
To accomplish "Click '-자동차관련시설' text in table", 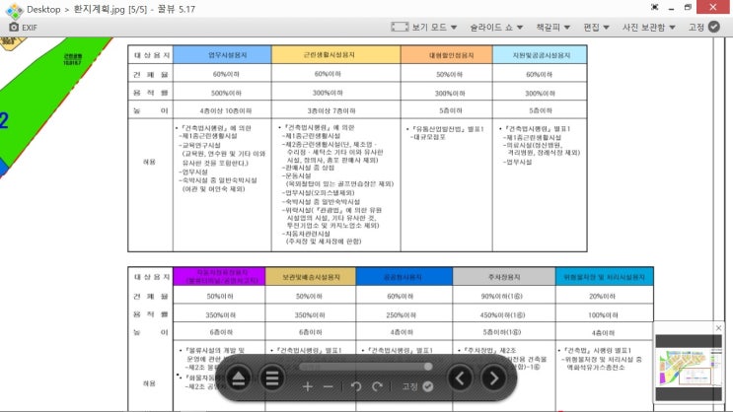I will [x=306, y=234].
